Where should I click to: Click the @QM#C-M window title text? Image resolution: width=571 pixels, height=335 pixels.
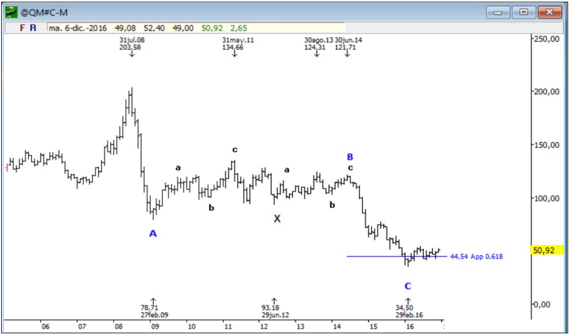tap(44, 13)
